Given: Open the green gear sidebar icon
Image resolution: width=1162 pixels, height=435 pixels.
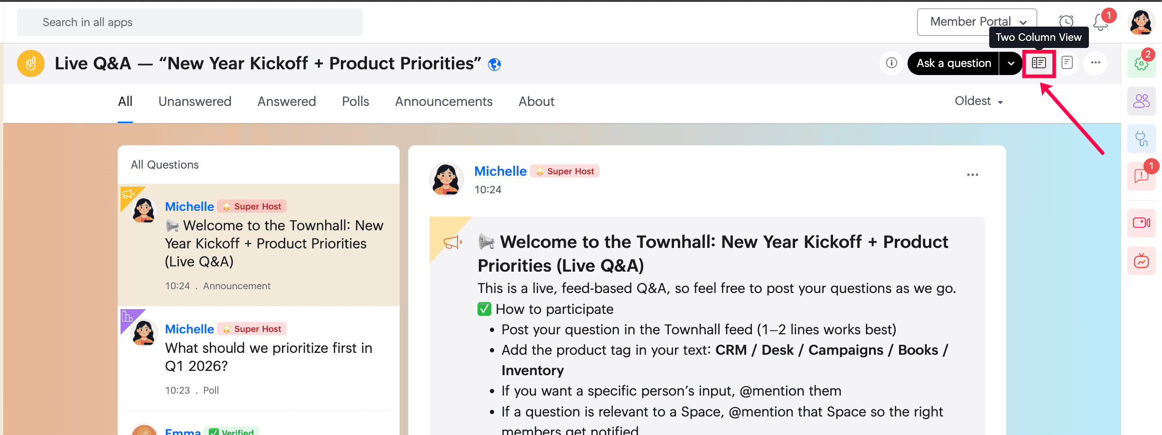Looking at the screenshot, I should [1142, 64].
